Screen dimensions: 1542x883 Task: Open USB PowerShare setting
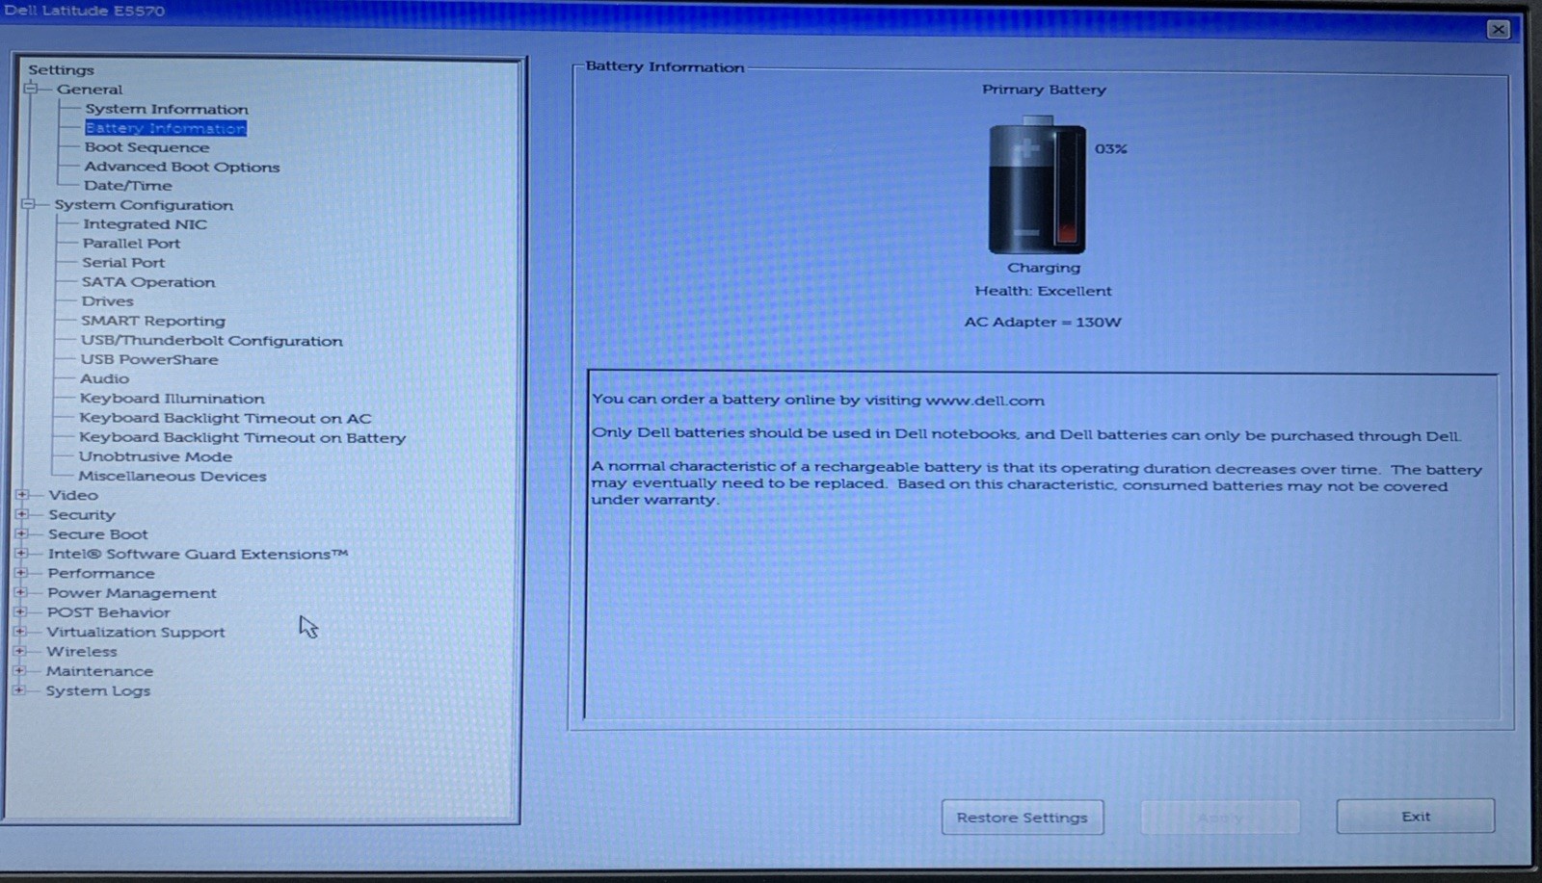[x=149, y=359]
